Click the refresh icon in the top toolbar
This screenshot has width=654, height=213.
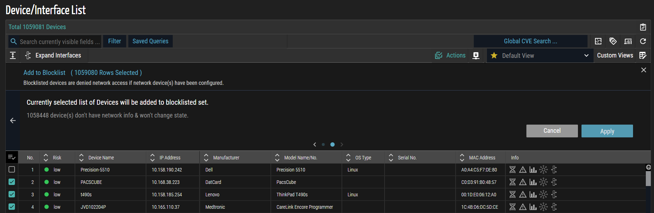[643, 41]
